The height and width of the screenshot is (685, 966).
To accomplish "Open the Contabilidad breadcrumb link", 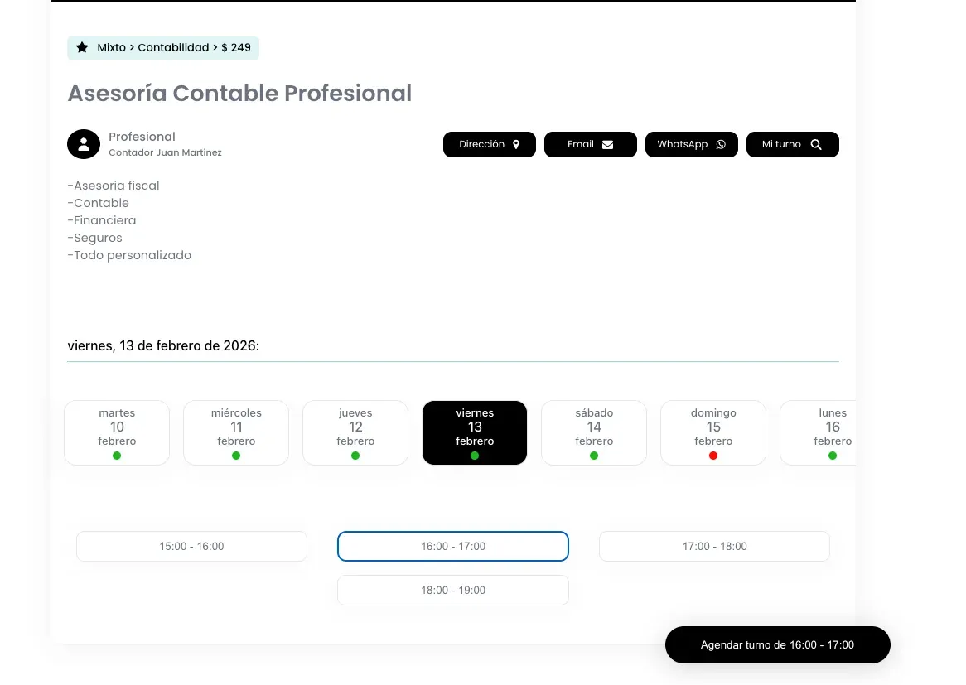I will pyautogui.click(x=173, y=47).
